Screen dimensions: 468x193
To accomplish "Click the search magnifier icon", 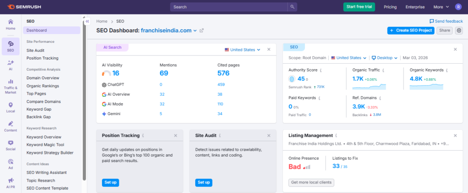I will (x=292, y=7).
